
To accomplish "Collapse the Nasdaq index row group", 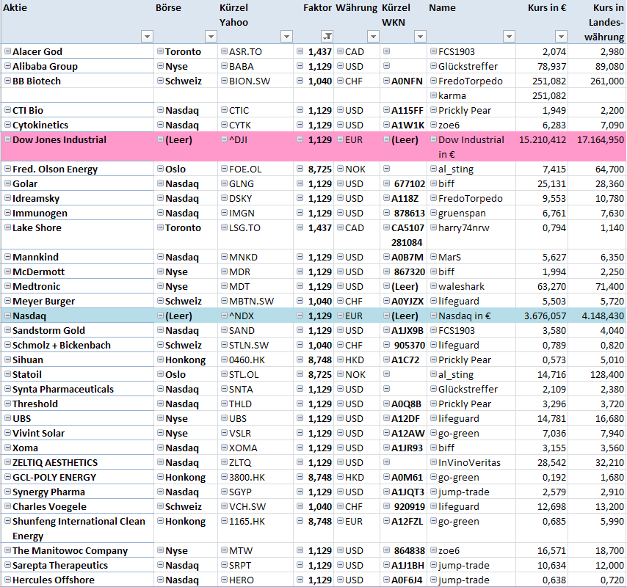I will (7, 316).
